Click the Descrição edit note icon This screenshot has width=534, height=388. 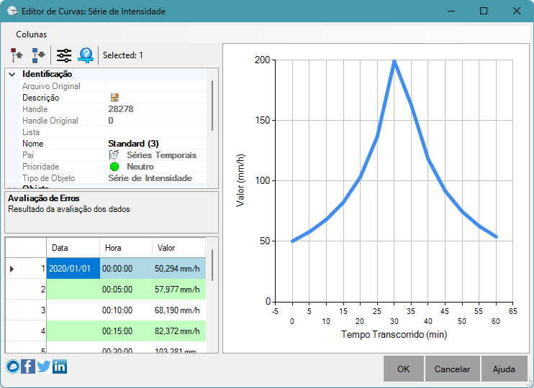coord(114,98)
